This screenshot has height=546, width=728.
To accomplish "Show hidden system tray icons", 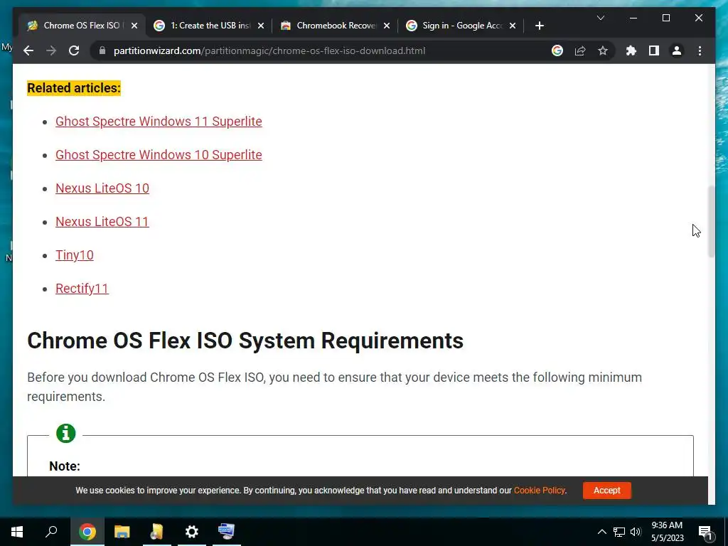I will (601, 532).
